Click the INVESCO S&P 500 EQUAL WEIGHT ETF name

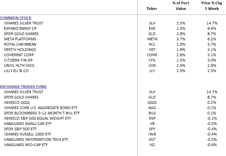38,118
